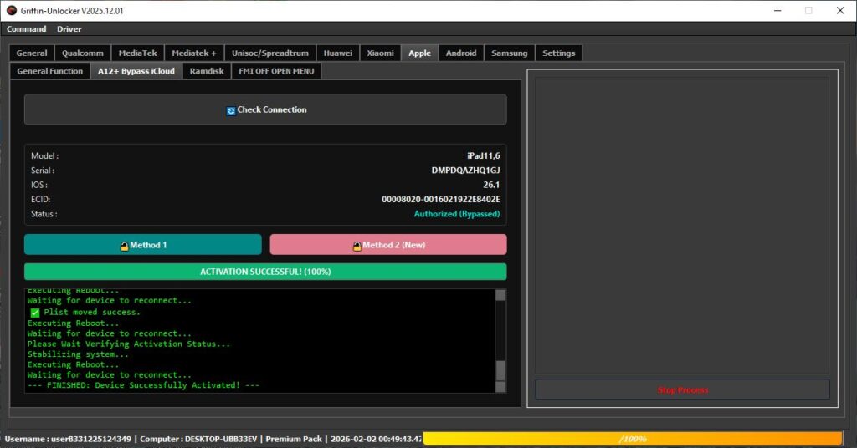Viewport: 857px width, 448px height.
Task: Click the refresh icon beside Check Connection
Action: coord(231,111)
